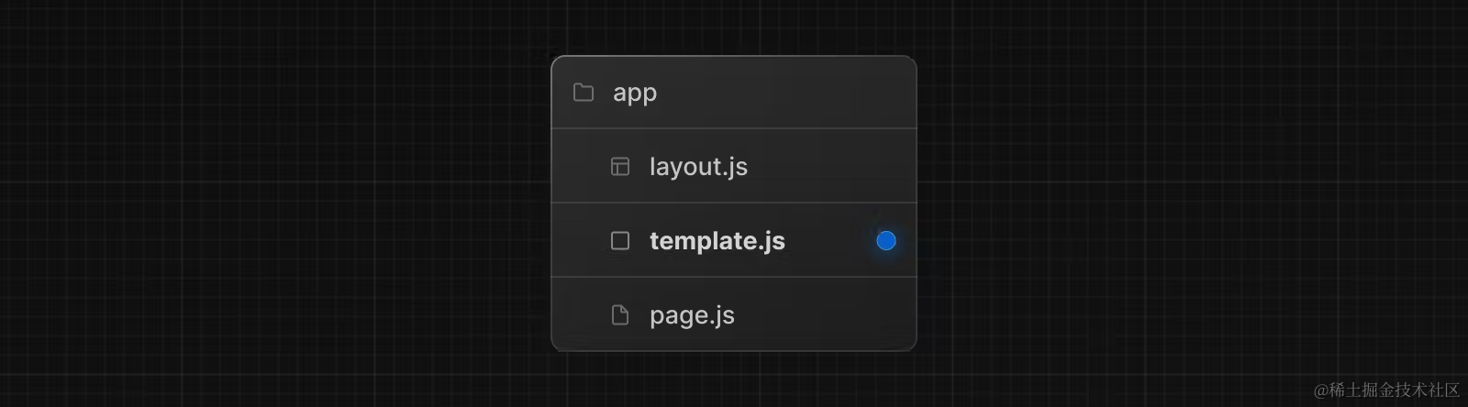Click empty space right of app label
The image size is (1468, 407).
click(784, 93)
